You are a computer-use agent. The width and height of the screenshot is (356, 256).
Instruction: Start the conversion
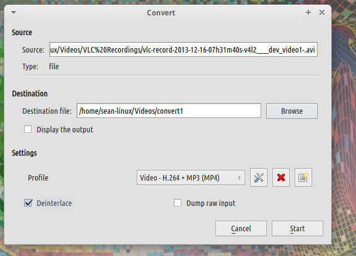[297, 228]
